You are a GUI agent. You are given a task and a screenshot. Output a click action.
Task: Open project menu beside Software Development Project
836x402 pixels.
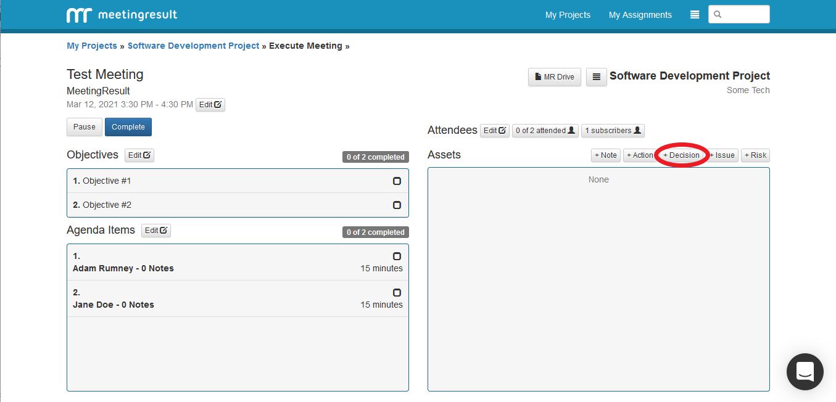(596, 77)
